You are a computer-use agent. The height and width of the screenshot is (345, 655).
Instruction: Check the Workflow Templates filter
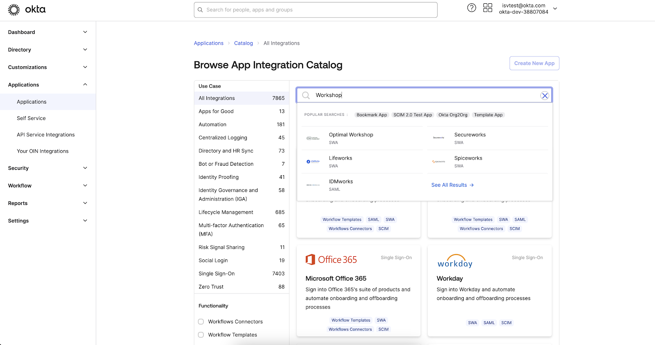[201, 335]
